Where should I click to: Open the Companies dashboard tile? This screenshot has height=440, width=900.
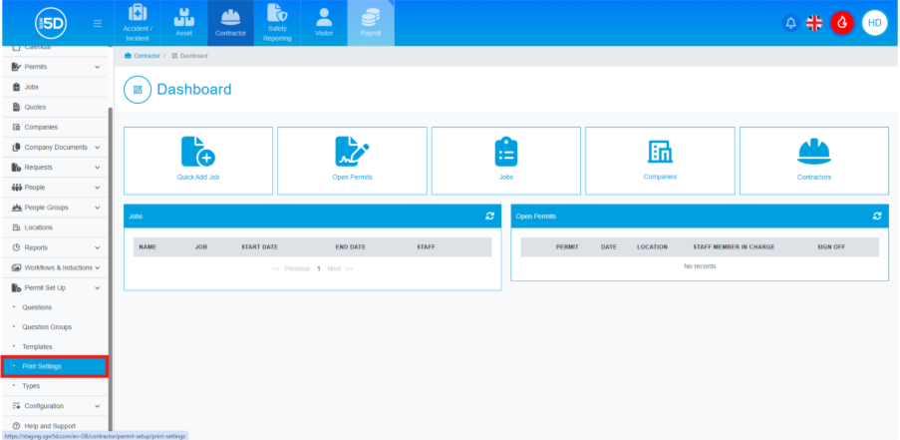(660, 160)
